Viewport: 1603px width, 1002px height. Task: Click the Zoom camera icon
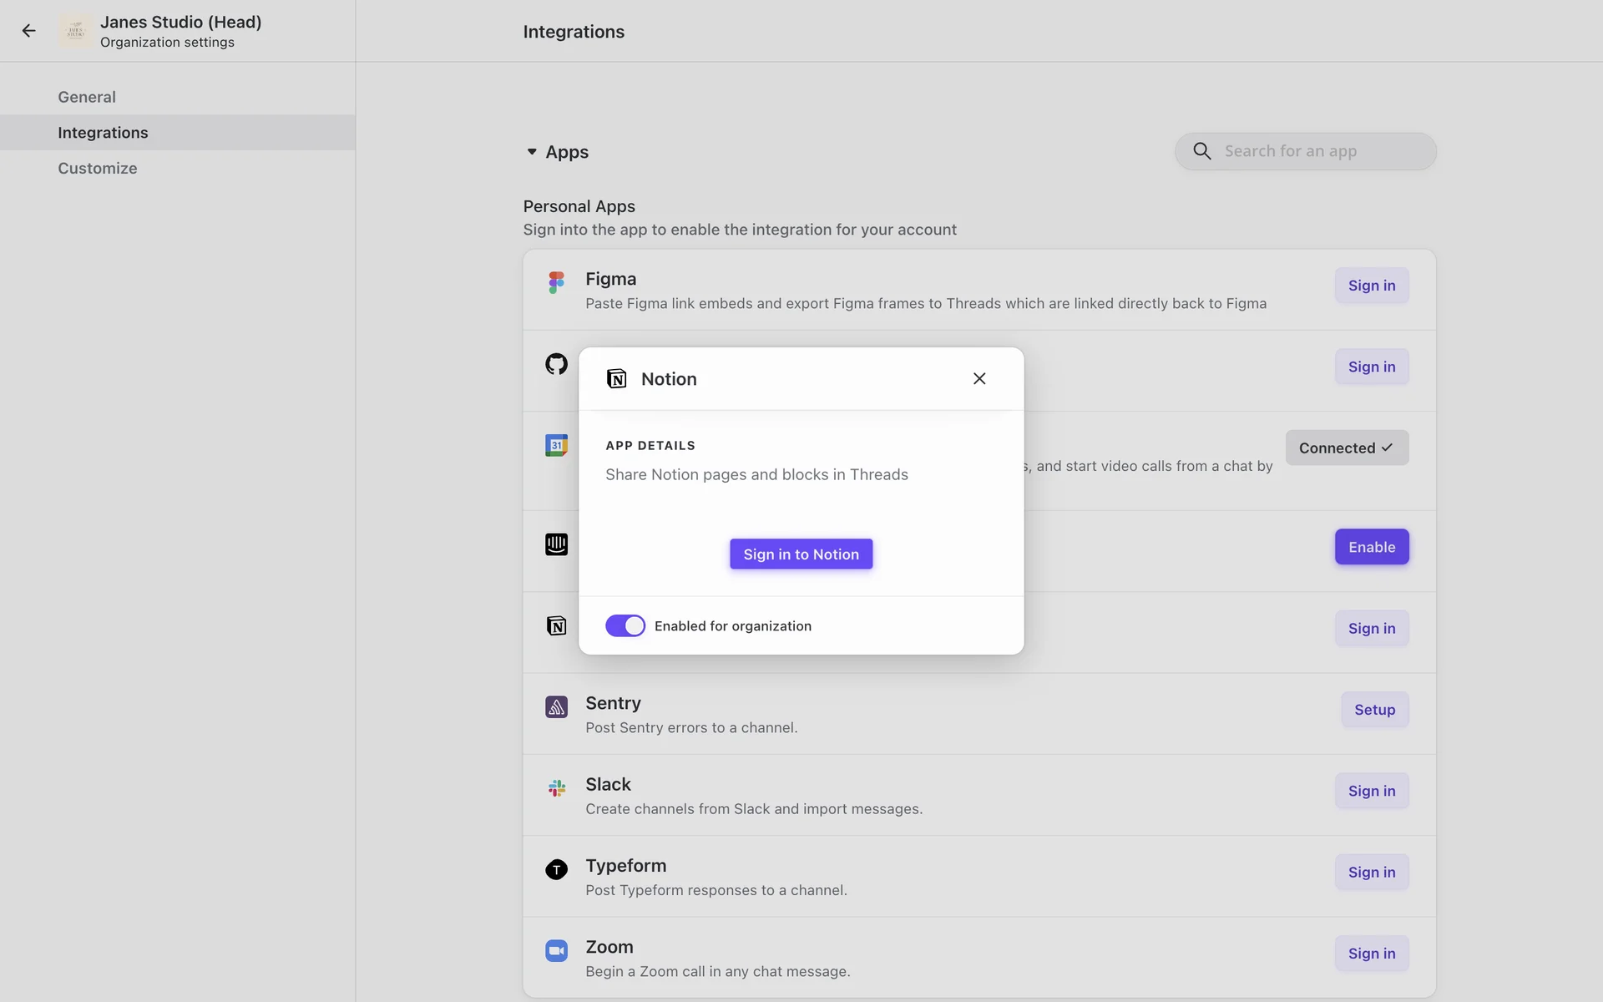tap(556, 951)
